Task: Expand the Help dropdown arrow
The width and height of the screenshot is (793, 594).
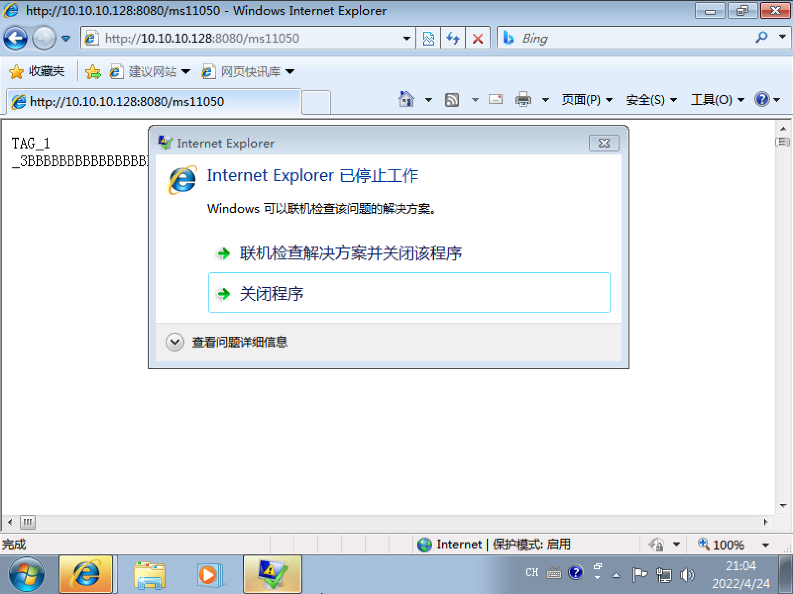Action: [x=777, y=100]
